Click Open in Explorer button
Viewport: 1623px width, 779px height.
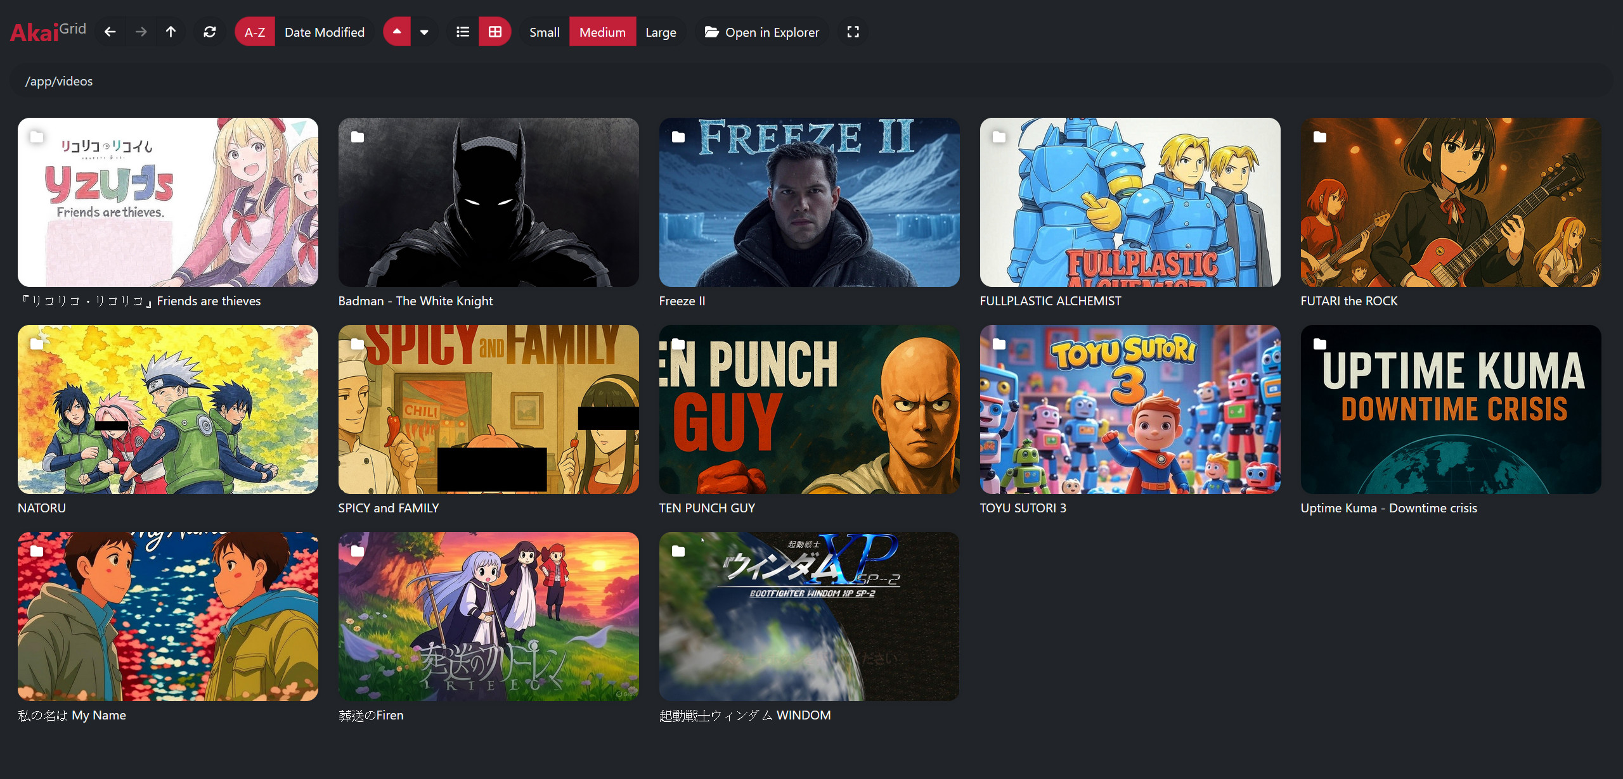click(762, 32)
